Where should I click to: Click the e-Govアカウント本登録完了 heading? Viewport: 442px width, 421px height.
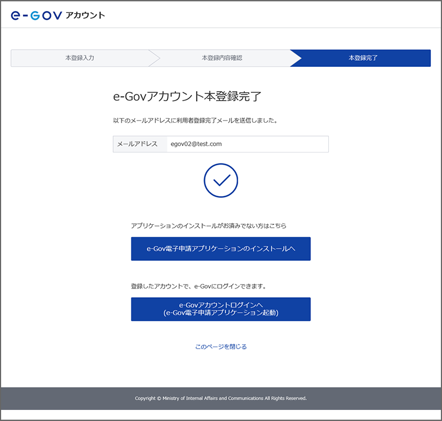[187, 96]
